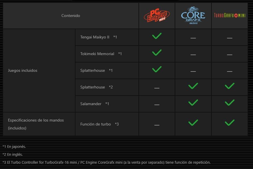This screenshot has width=253, height=169.
Task: Click PC Engine mini checkmark for Tokimeki Memorial
Action: point(157,53)
